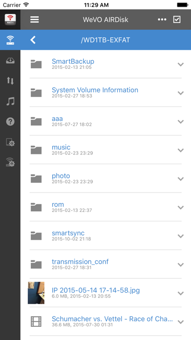
Task: Expand options for SmartBackup folder
Action: 181,64
